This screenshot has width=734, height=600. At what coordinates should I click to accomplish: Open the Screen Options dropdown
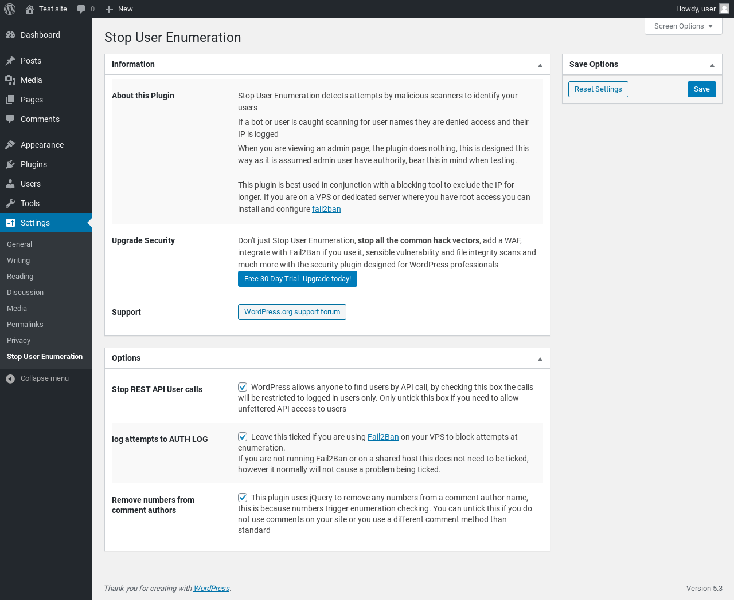tap(683, 26)
